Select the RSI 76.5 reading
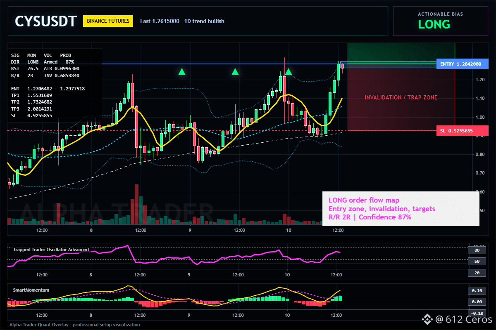496x330 pixels. (25, 68)
